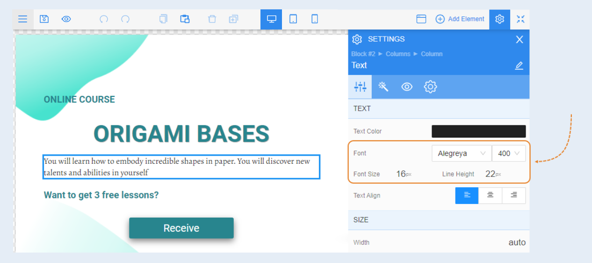Go to Block #2 in the breadcrumb
This screenshot has width=592, height=263.
[x=363, y=54]
